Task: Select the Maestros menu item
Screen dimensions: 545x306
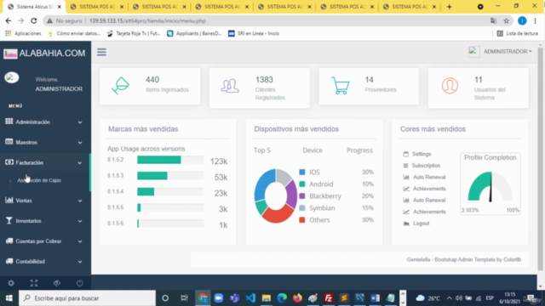Action: tap(26, 142)
